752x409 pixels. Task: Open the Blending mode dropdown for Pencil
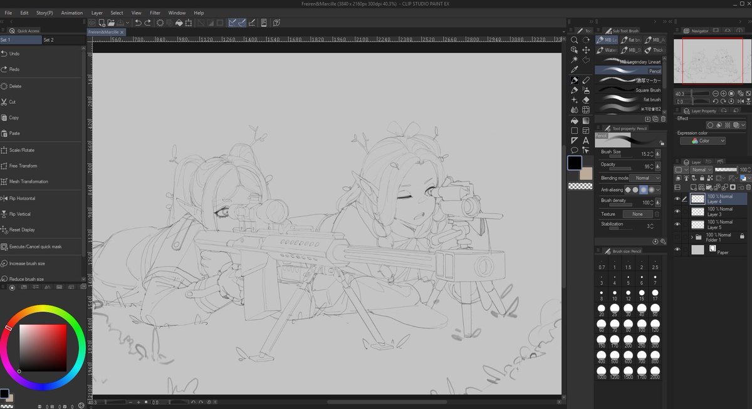645,178
